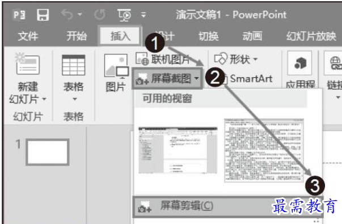
Task: Open the 形状 dropdown arrow
Action: 255,59
